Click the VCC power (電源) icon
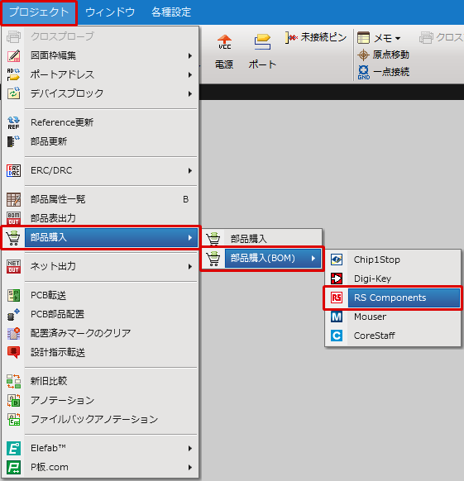Screen dimensions: 464x481 tap(224, 42)
